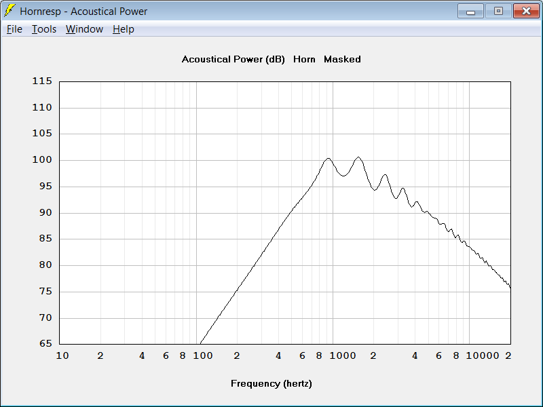Open the File menu
This screenshot has width=543, height=407.
click(14, 29)
